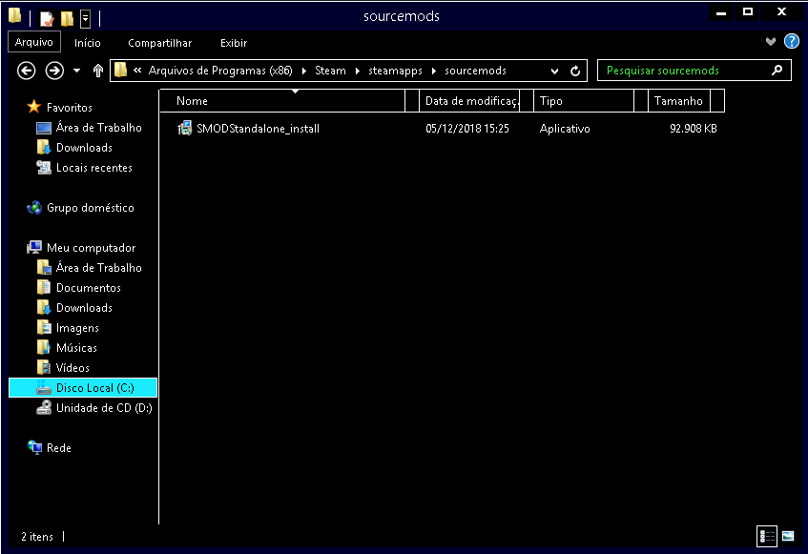The width and height of the screenshot is (808, 554).
Task: Click the Favoritos star icon
Action: pyautogui.click(x=34, y=107)
